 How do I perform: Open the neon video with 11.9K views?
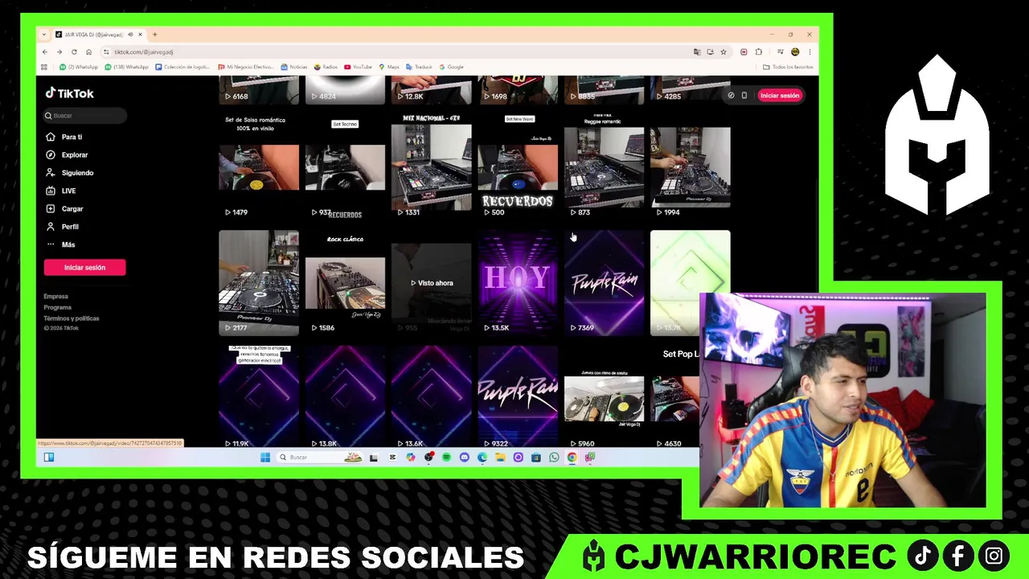259,396
